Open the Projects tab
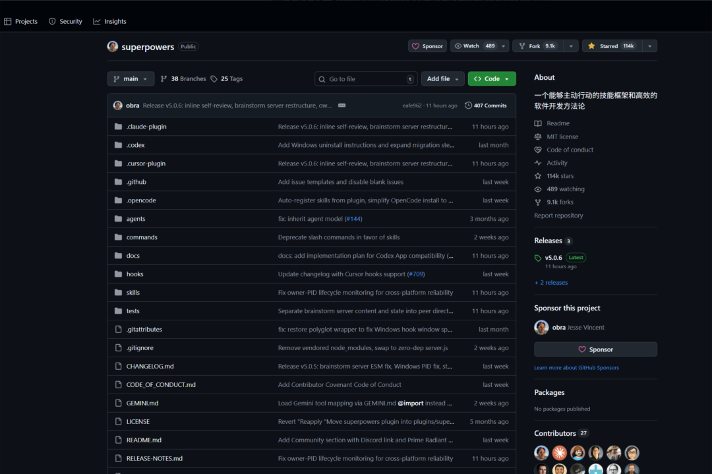The width and height of the screenshot is (712, 474). pos(21,21)
